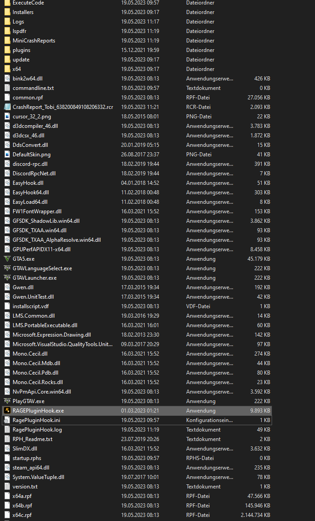
Task: Select the DiscordRpcNet.dll file name
Action: click(x=34, y=174)
